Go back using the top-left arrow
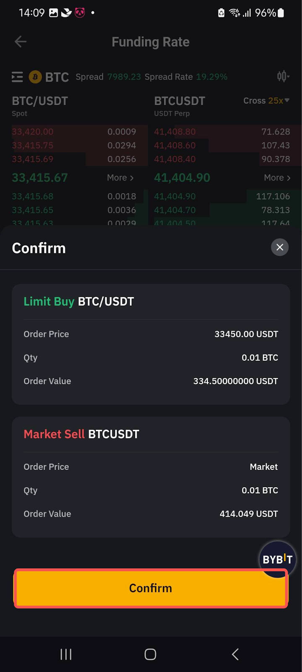The image size is (302, 672). (x=21, y=42)
